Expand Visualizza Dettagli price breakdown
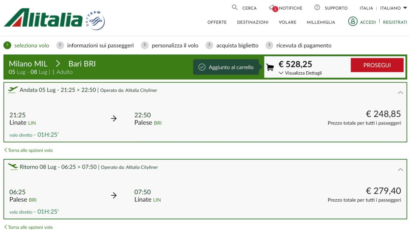The height and width of the screenshot is (236, 409). coord(300,73)
